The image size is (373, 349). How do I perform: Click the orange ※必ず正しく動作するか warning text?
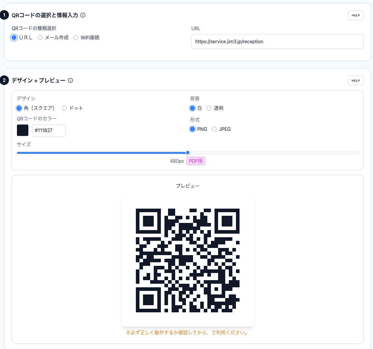pos(188,333)
